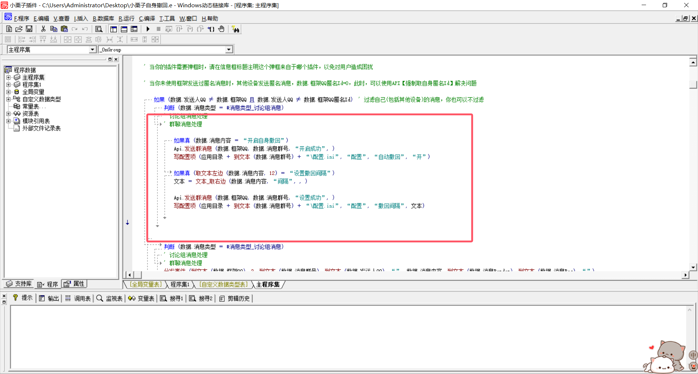Viewport: 698px width, 374px height.
Task: Open the C.编译 menu
Action: 147,19
